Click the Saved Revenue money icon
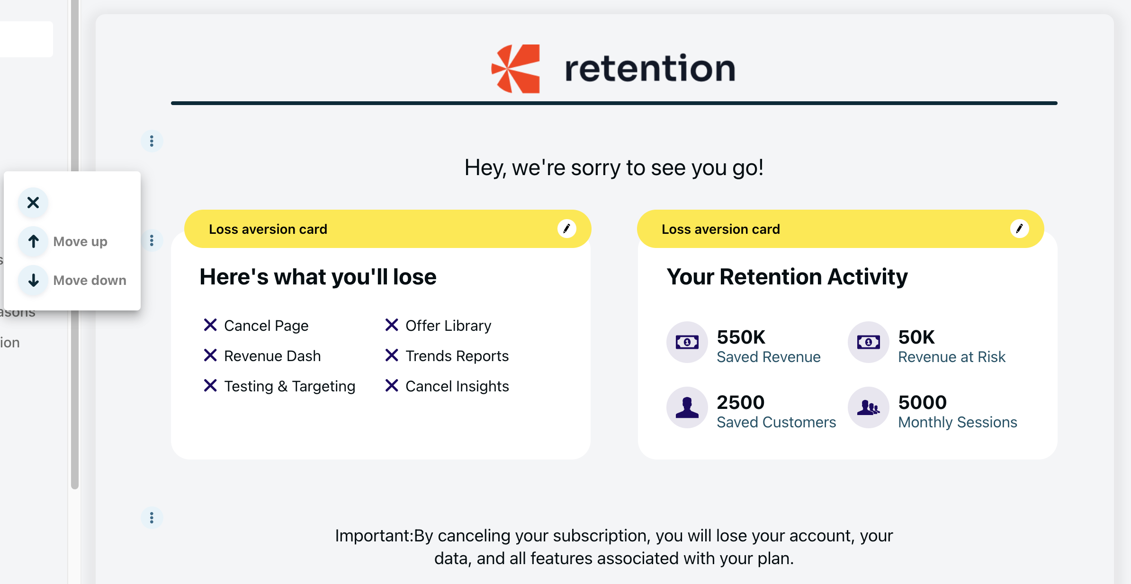The height and width of the screenshot is (584, 1131). (687, 342)
